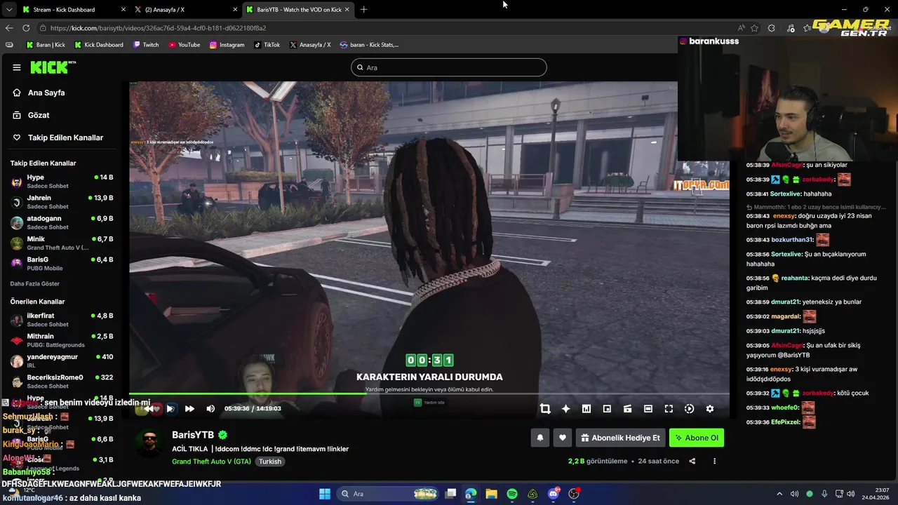Screen dimensions: 898x505
Task: Open the browser tab search dropdown
Action: pyautogui.click(x=8, y=10)
